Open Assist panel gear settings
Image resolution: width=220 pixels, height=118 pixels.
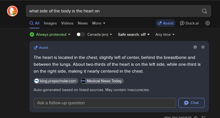pyautogui.click(x=203, y=47)
